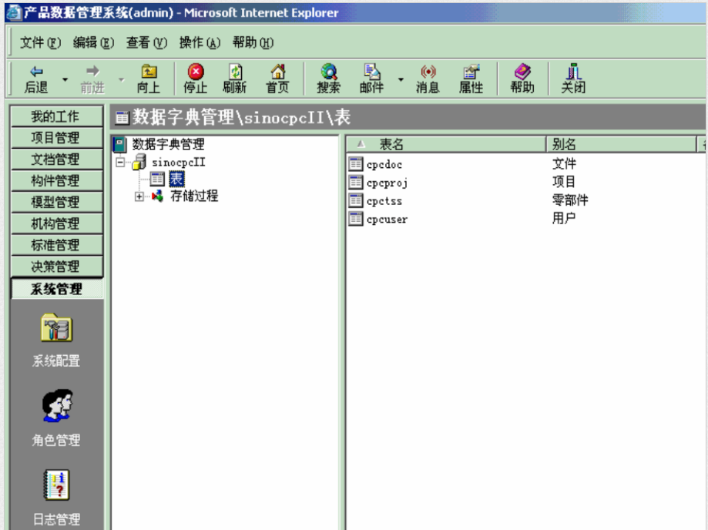Open 日志管理 log management icon
Viewport: 708px width, 530px height.
(x=56, y=485)
